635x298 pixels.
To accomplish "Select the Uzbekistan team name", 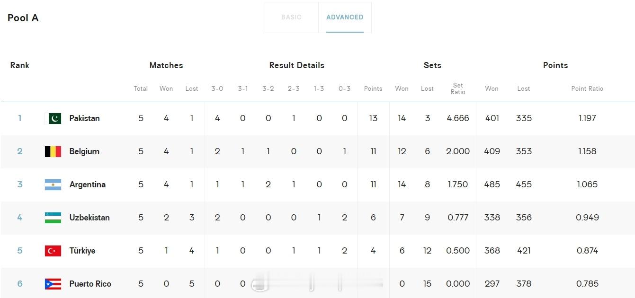I will point(89,218).
